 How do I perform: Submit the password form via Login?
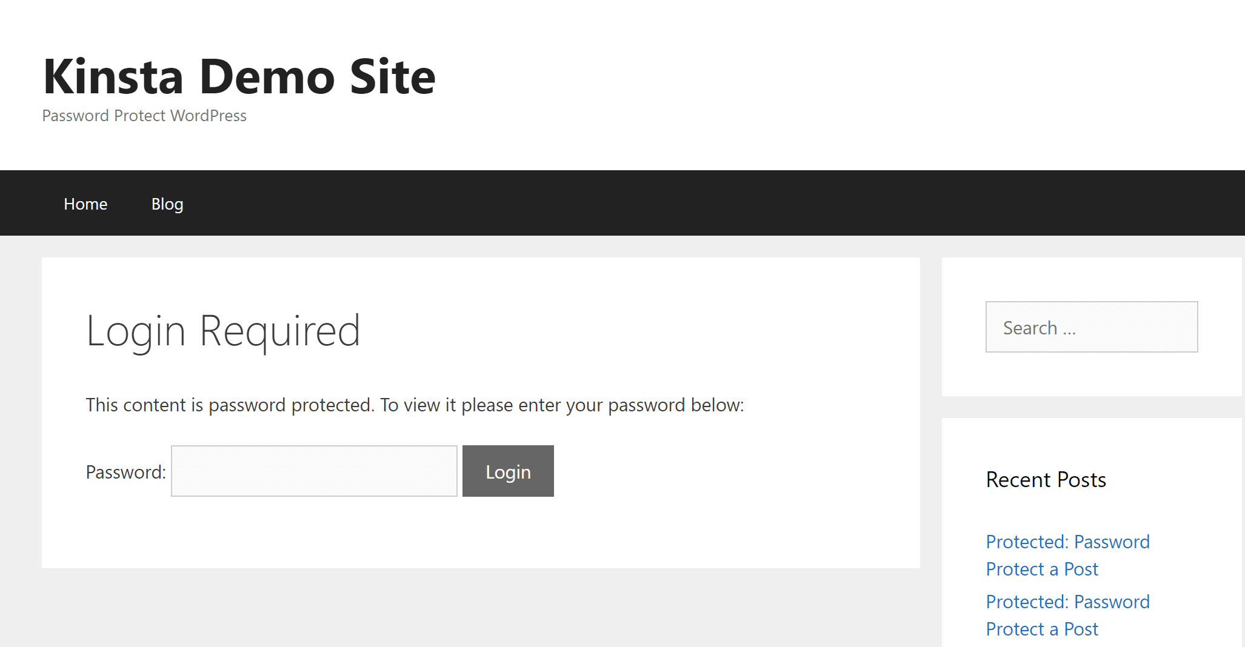(507, 471)
